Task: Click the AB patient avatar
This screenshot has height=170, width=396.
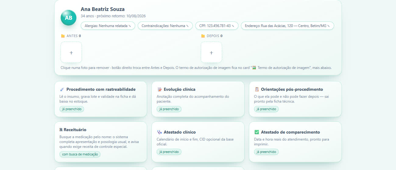Action: click(69, 18)
